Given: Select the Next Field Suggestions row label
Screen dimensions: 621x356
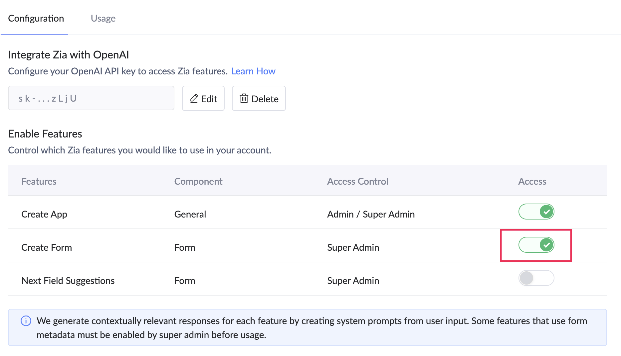Looking at the screenshot, I should pyautogui.click(x=68, y=281).
